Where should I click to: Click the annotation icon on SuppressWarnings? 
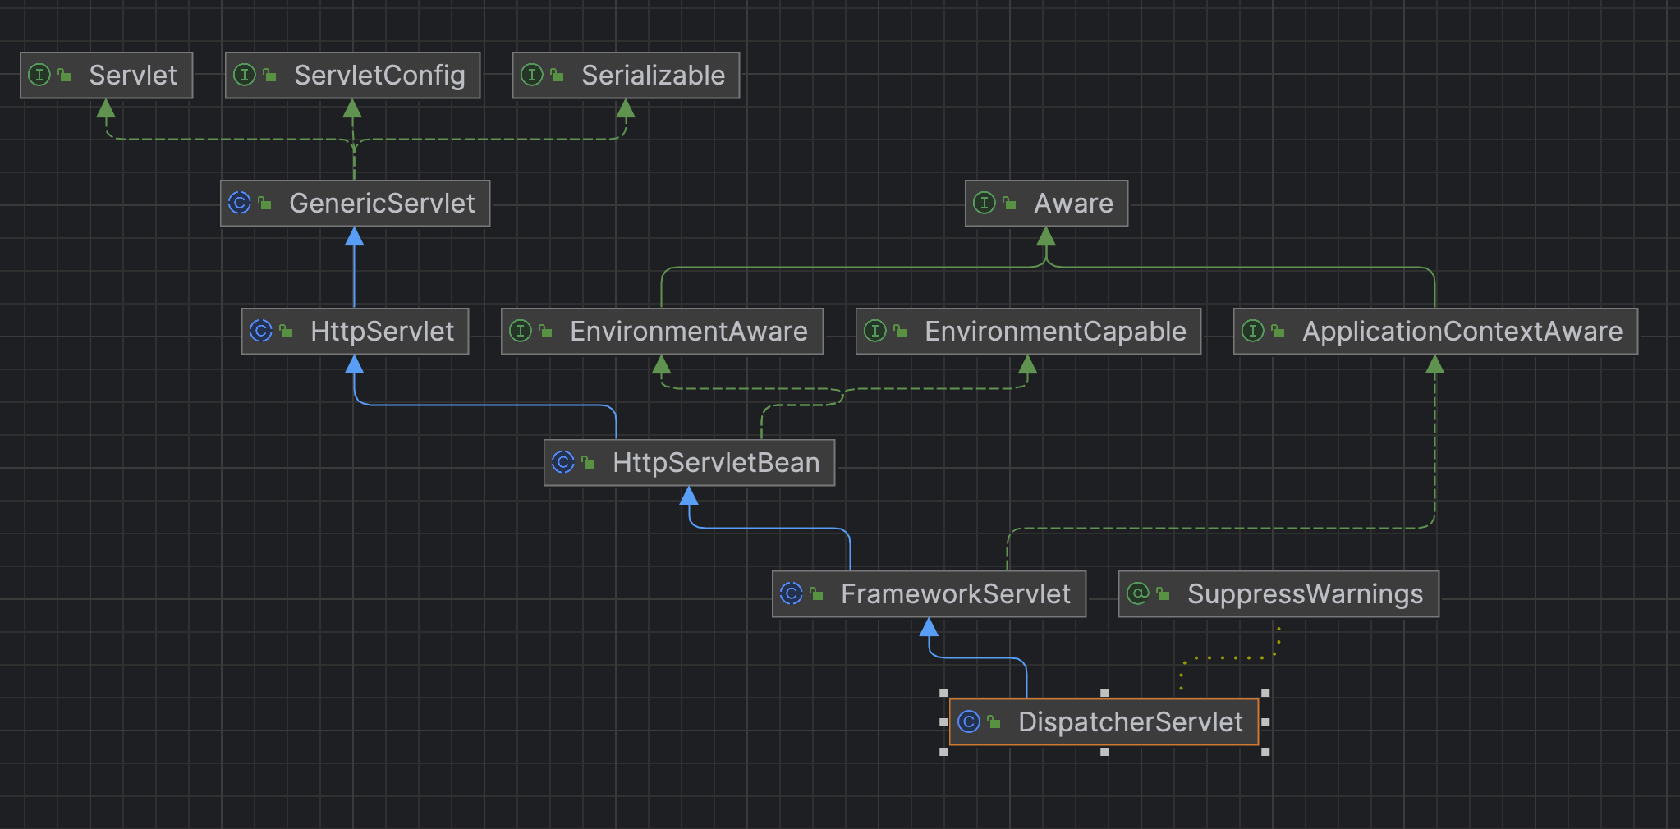(1138, 593)
